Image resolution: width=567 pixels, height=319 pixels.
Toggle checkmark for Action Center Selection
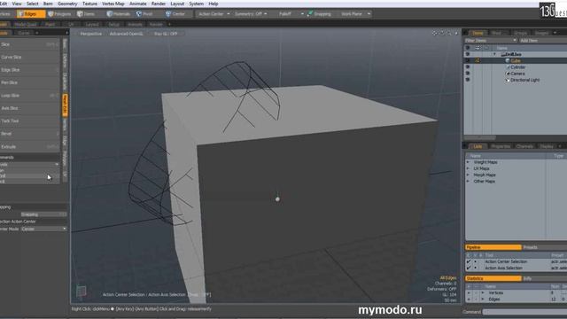pos(469,261)
